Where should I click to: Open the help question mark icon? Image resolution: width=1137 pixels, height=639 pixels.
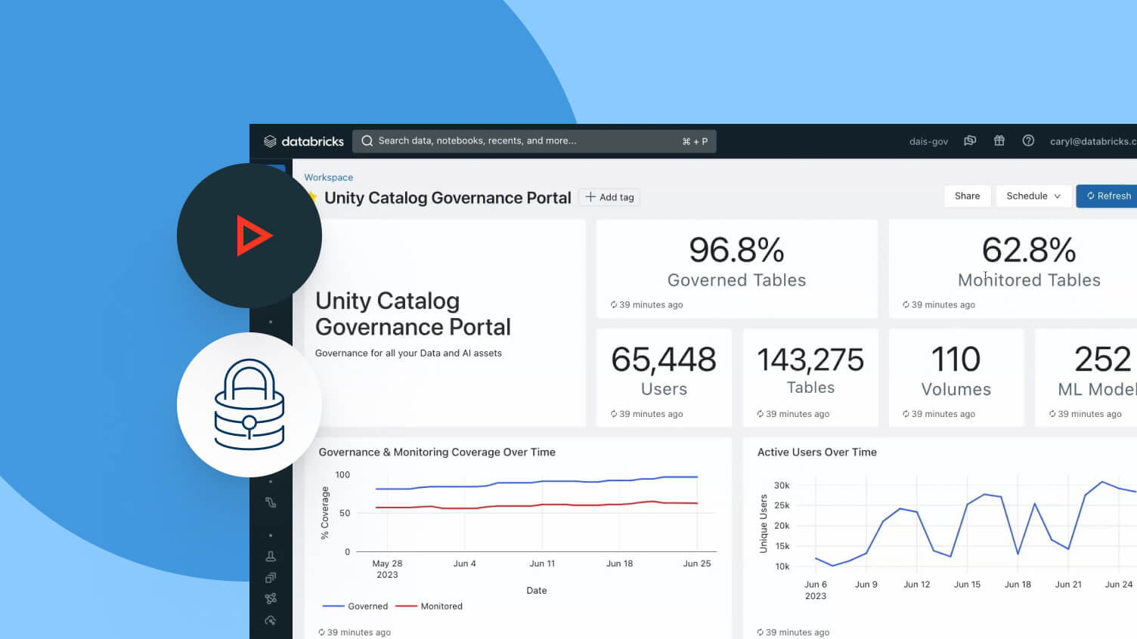(x=1028, y=140)
